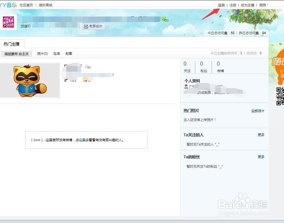Click 成为主播 in the top bar
This screenshot has width=284, height=223.
click(248, 5)
